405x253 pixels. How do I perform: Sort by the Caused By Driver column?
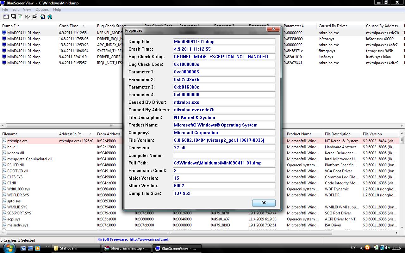(x=340, y=26)
